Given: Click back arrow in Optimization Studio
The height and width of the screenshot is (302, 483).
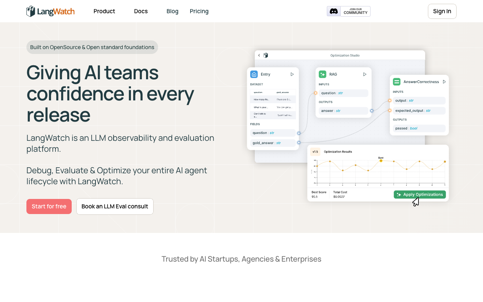Looking at the screenshot, I should click(259, 55).
